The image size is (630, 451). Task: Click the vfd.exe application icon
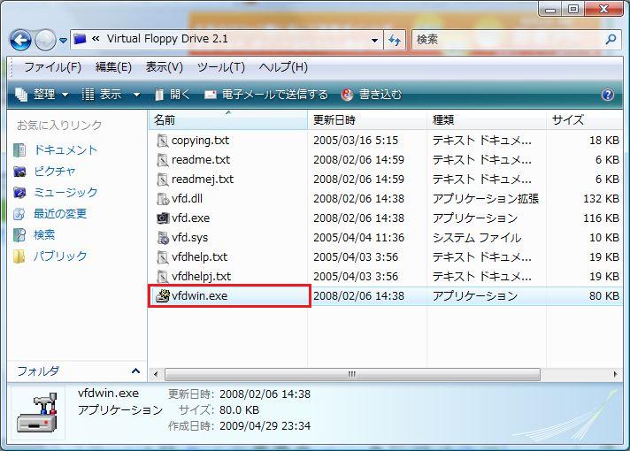pyautogui.click(x=162, y=218)
